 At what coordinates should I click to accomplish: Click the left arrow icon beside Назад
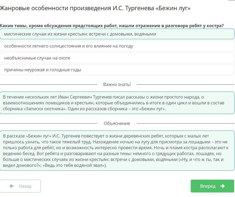coord(11,186)
